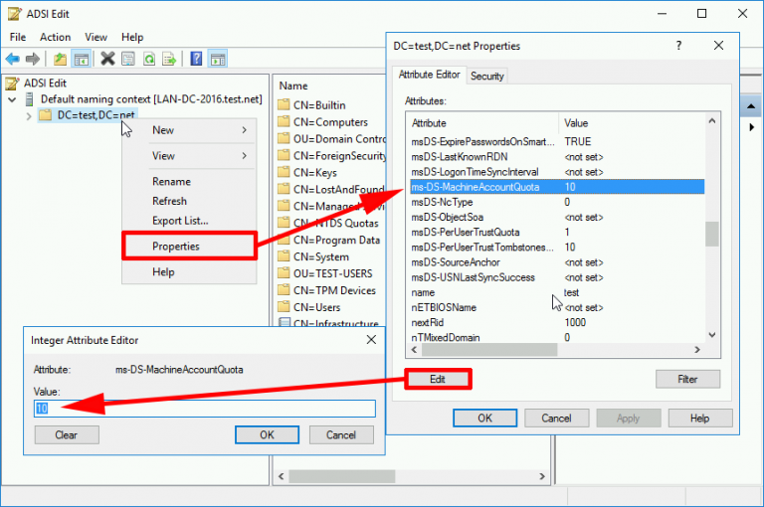764x507 pixels.
Task: Click the blue Help toolbar icon
Action: pos(196,59)
